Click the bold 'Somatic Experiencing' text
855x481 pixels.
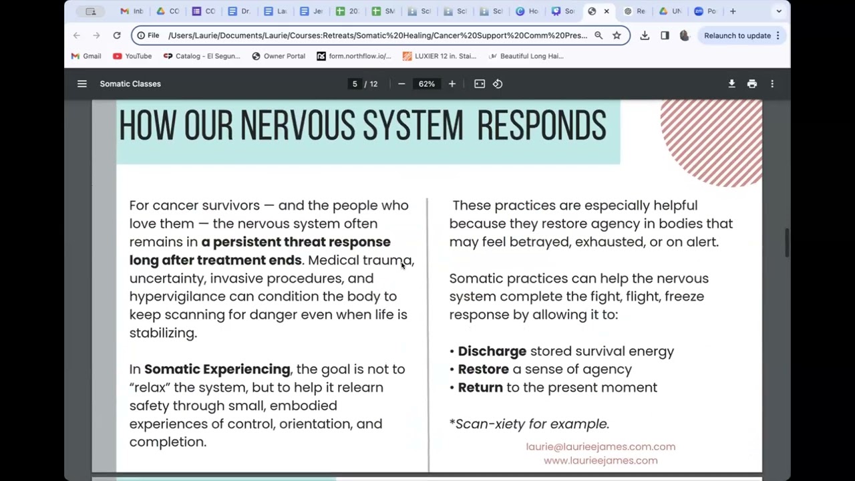click(x=217, y=369)
